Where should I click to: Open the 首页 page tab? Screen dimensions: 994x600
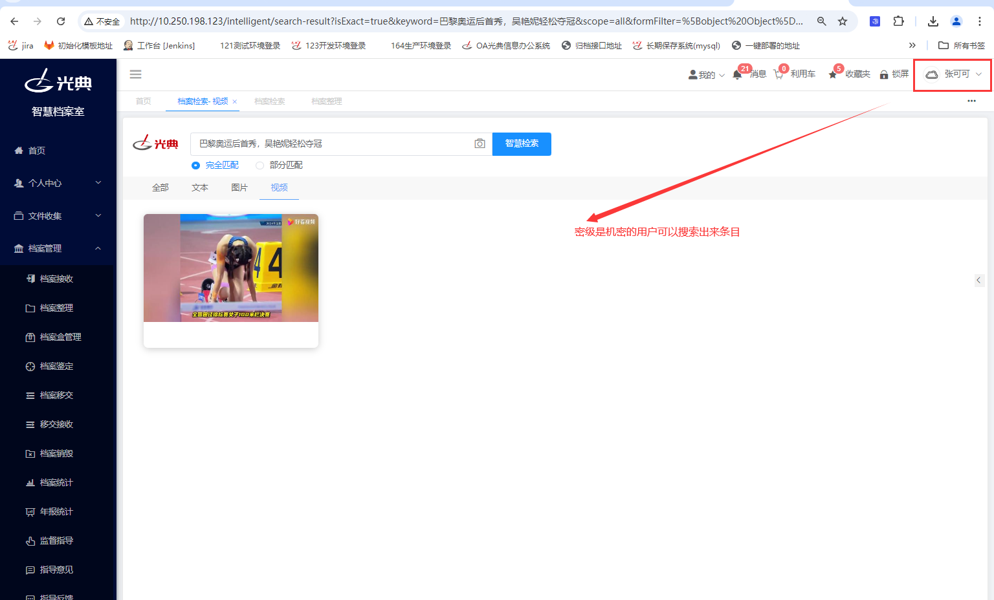tap(144, 102)
